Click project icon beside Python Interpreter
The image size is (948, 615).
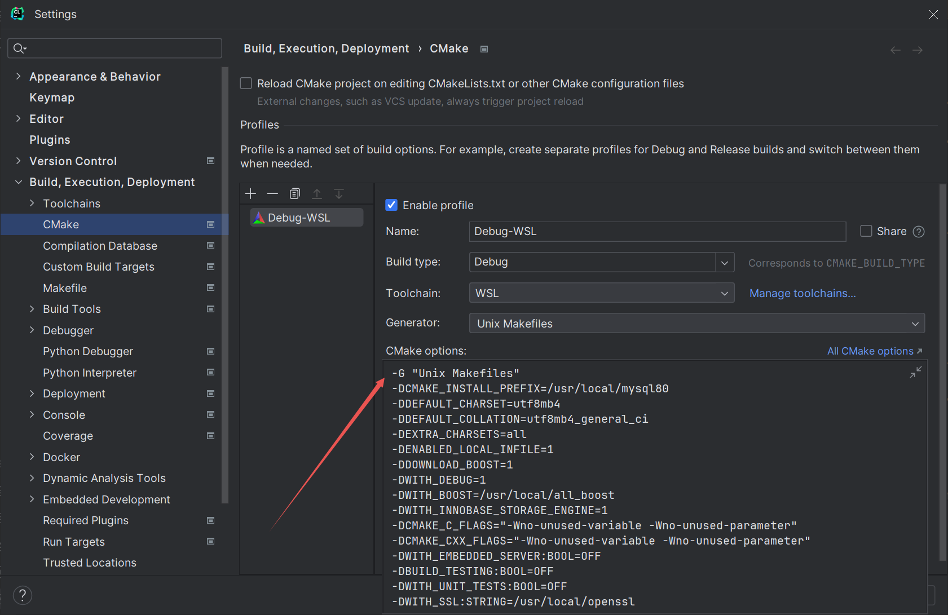pyautogui.click(x=210, y=372)
